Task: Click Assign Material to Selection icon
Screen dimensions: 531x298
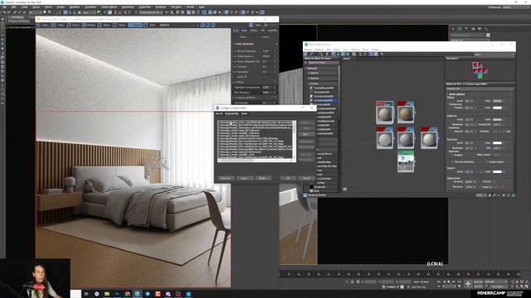Action: 321,54
